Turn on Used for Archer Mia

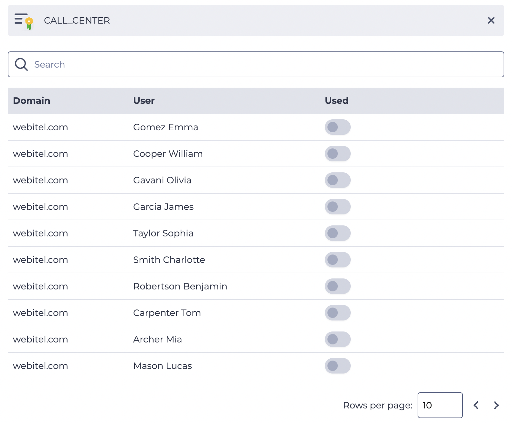(337, 339)
